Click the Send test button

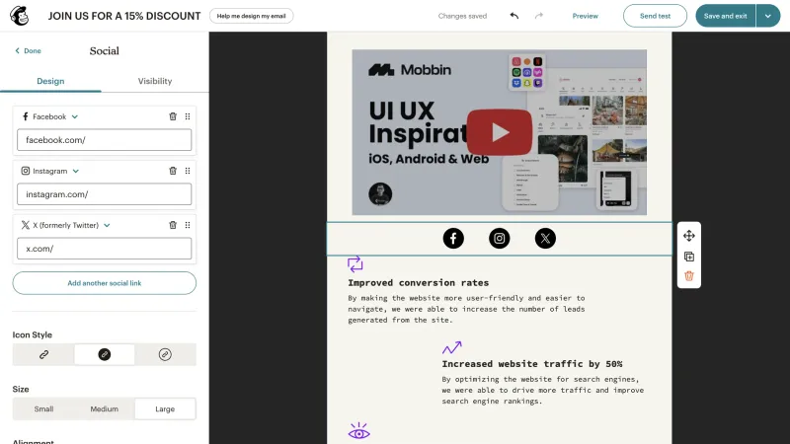click(x=655, y=16)
